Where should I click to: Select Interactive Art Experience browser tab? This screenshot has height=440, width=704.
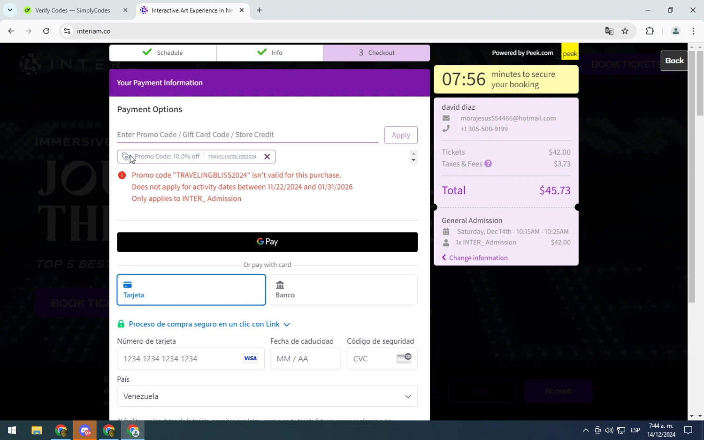click(191, 10)
